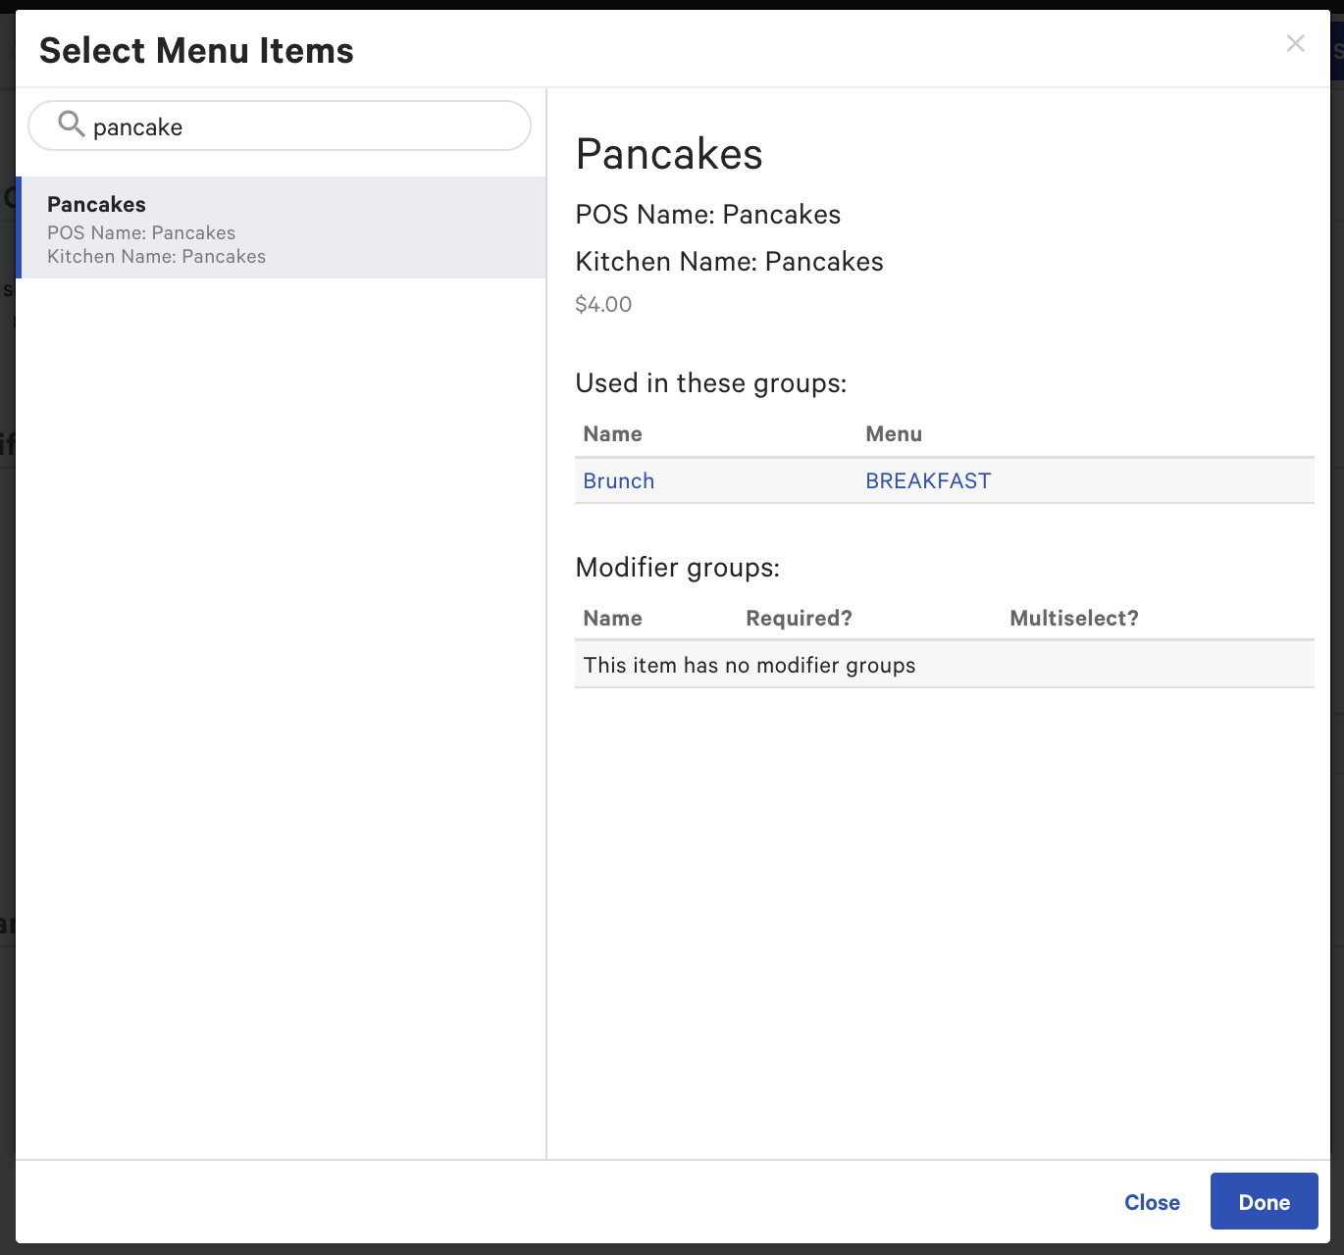Click 'POS Name: Pancakes' in the details pane
The image size is (1344, 1255).
[x=707, y=215]
